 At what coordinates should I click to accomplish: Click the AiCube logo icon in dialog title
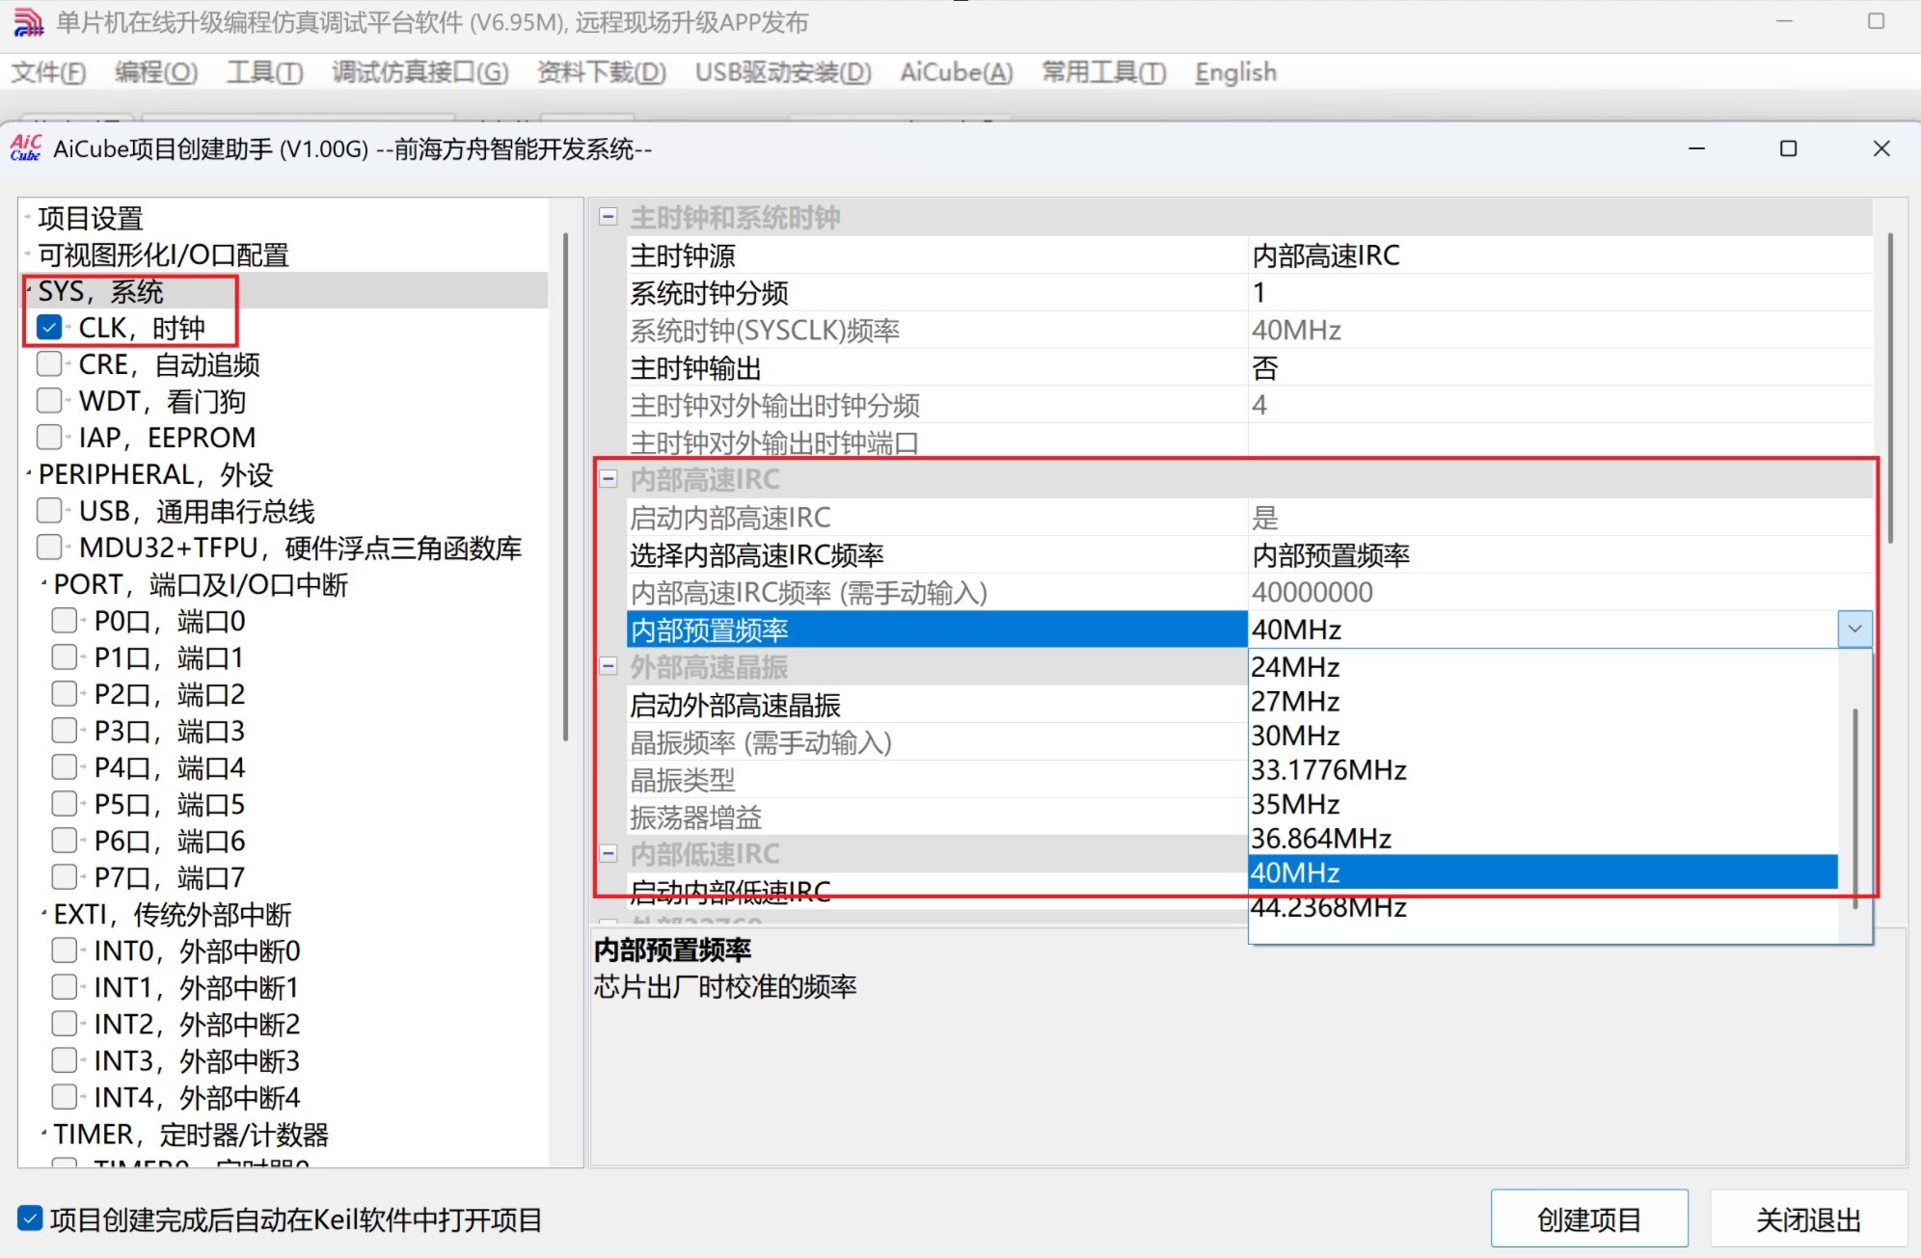[25, 148]
